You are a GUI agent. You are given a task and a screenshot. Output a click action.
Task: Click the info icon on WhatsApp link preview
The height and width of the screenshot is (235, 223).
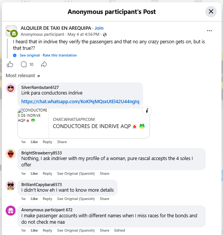[147, 111]
